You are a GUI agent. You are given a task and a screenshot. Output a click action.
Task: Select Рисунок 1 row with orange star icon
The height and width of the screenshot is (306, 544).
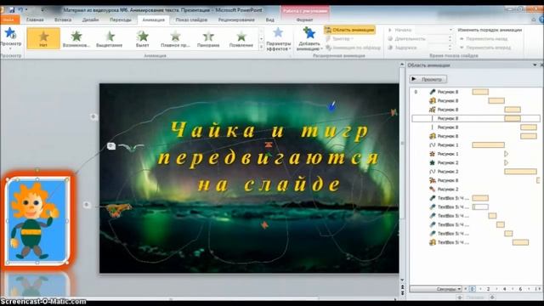tap(476, 154)
